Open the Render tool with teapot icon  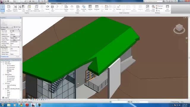pyautogui.click(x=47, y=7)
